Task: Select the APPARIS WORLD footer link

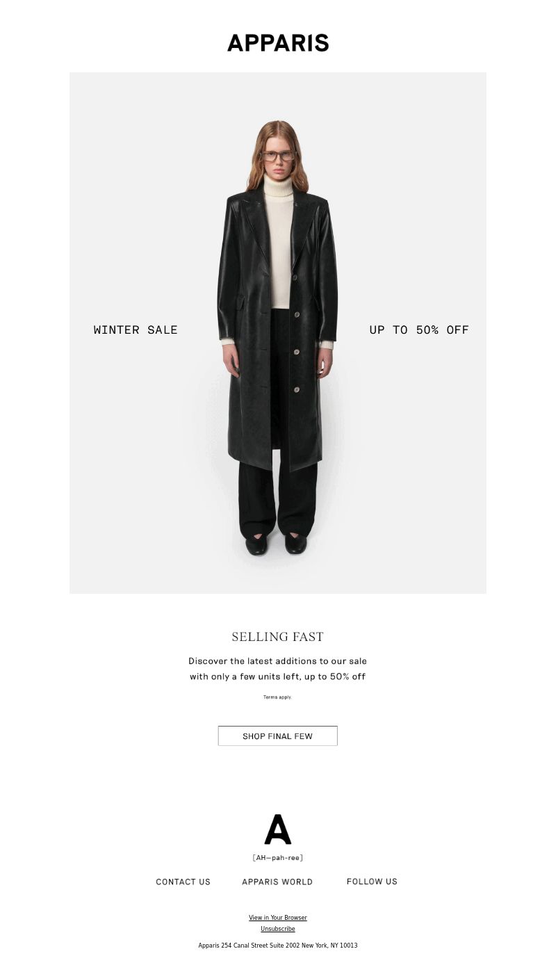Action: [277, 882]
